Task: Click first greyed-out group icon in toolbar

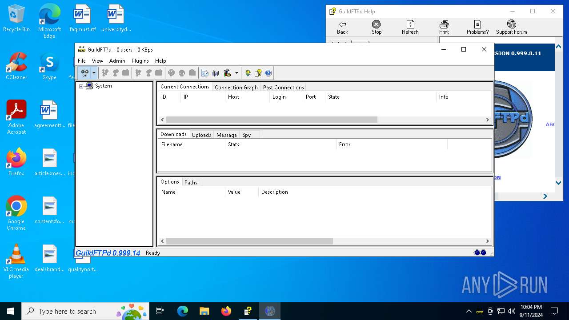Action: (105, 73)
